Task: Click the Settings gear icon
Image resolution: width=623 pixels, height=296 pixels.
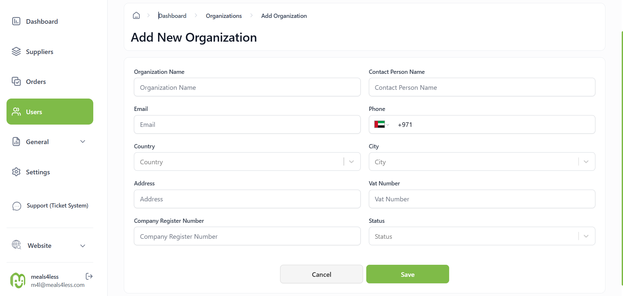Action: point(16,172)
